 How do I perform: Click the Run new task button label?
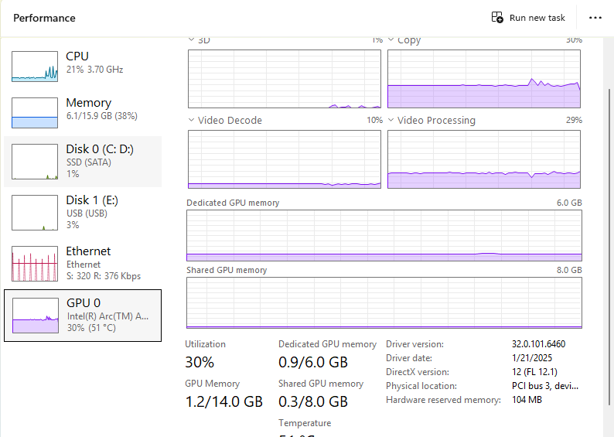point(537,18)
